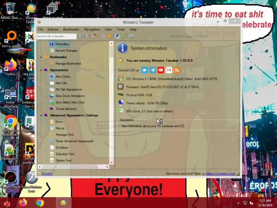Viewport: 277px width, 208px height.
Task: Open the Recycle Bin desktop icon
Action: (10, 10)
